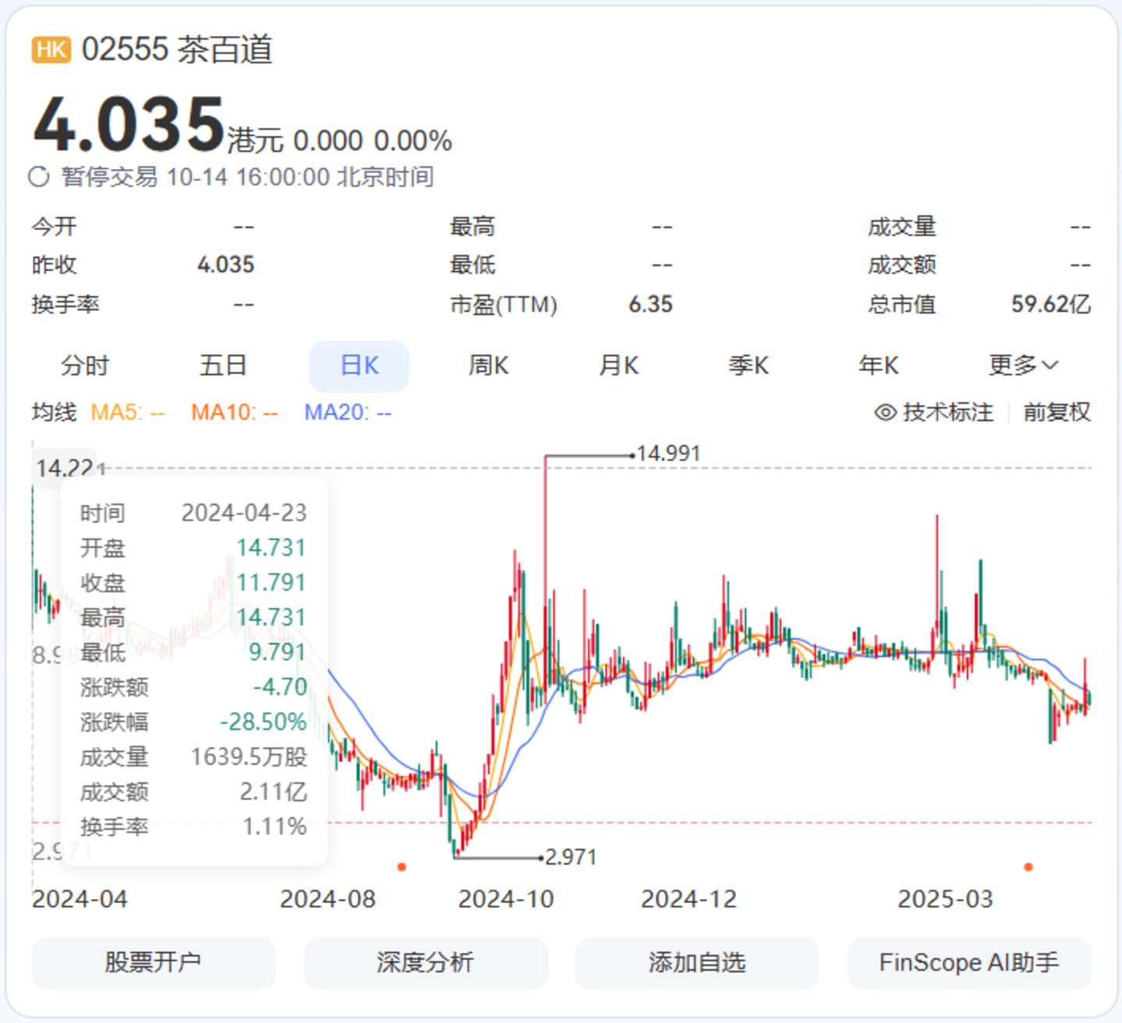Click the tooltip date 2024-04-23

(x=244, y=513)
